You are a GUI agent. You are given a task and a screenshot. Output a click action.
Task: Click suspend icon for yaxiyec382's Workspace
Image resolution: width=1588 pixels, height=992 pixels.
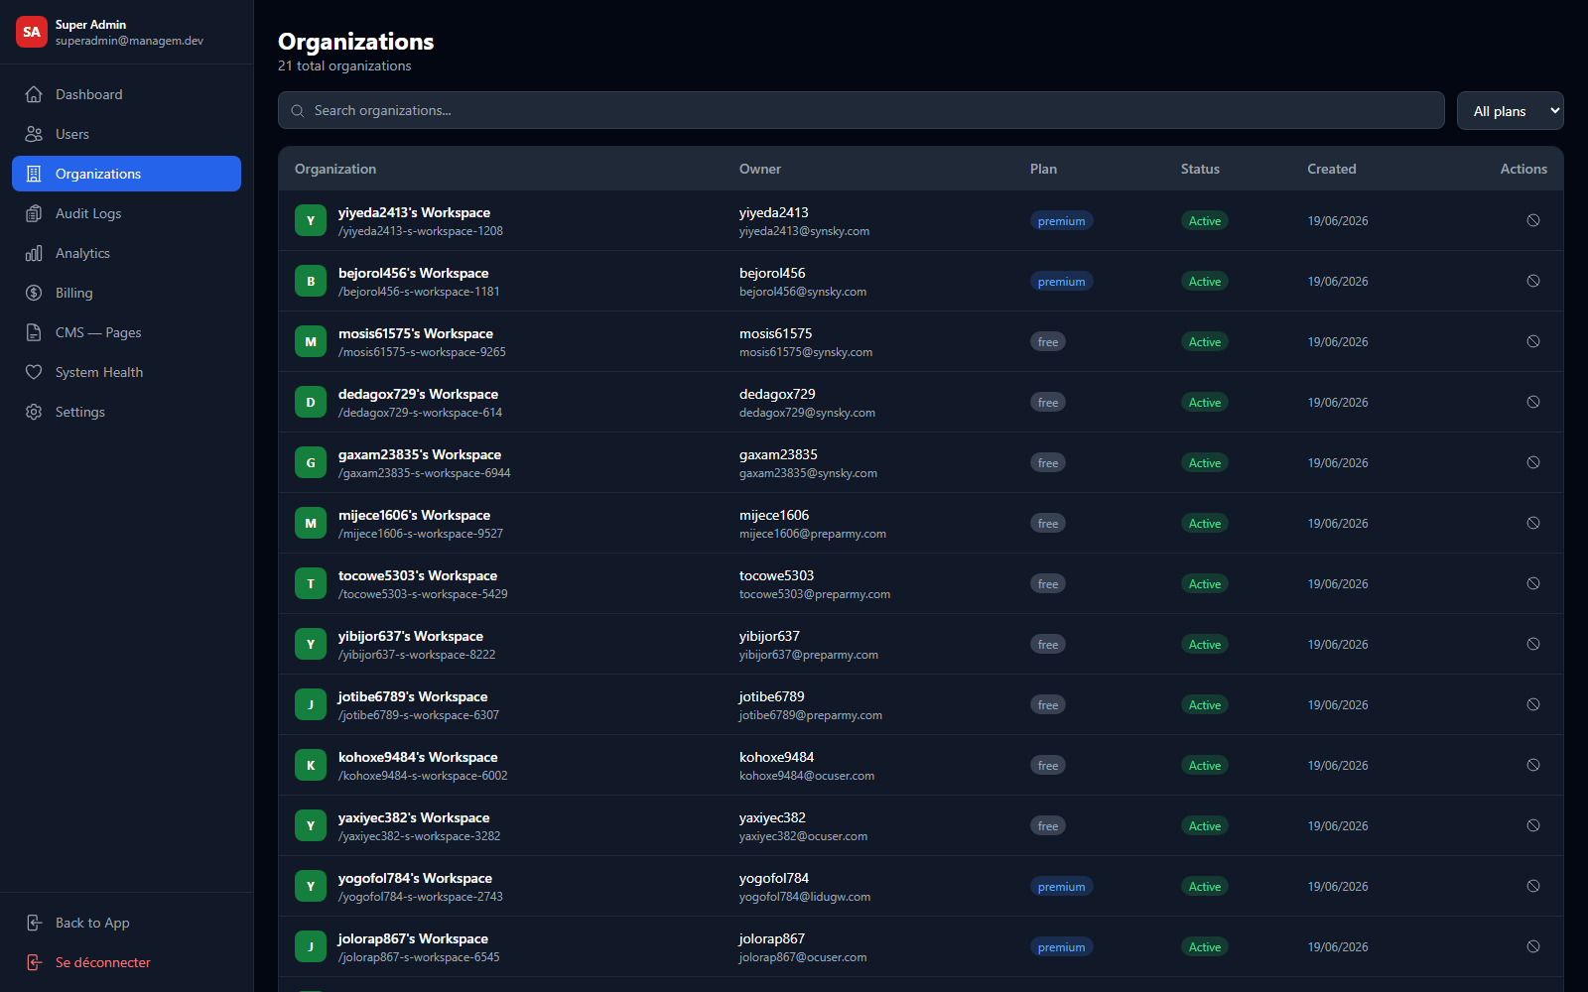[x=1533, y=825]
